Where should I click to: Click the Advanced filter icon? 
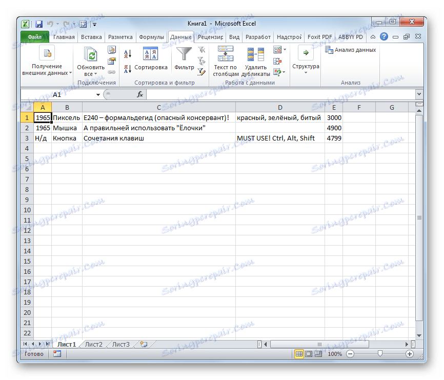point(201,72)
